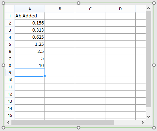The image size is (157, 131).
Task: Select row 14 header
Action: tap(10, 108)
